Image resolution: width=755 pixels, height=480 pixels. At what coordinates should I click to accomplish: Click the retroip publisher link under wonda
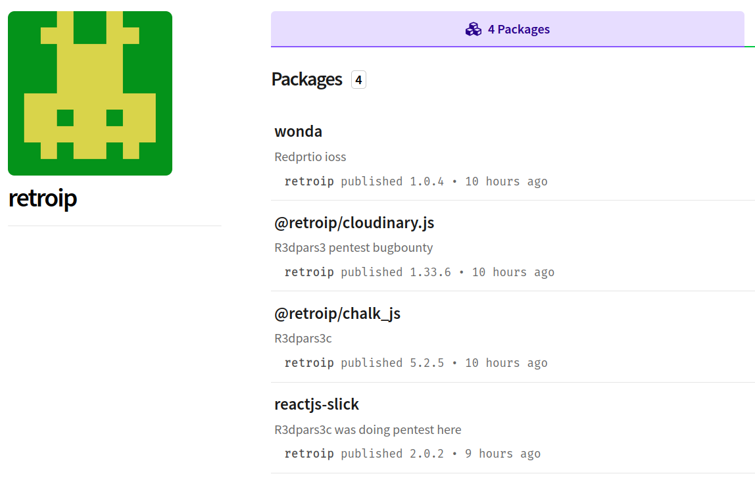(x=309, y=181)
